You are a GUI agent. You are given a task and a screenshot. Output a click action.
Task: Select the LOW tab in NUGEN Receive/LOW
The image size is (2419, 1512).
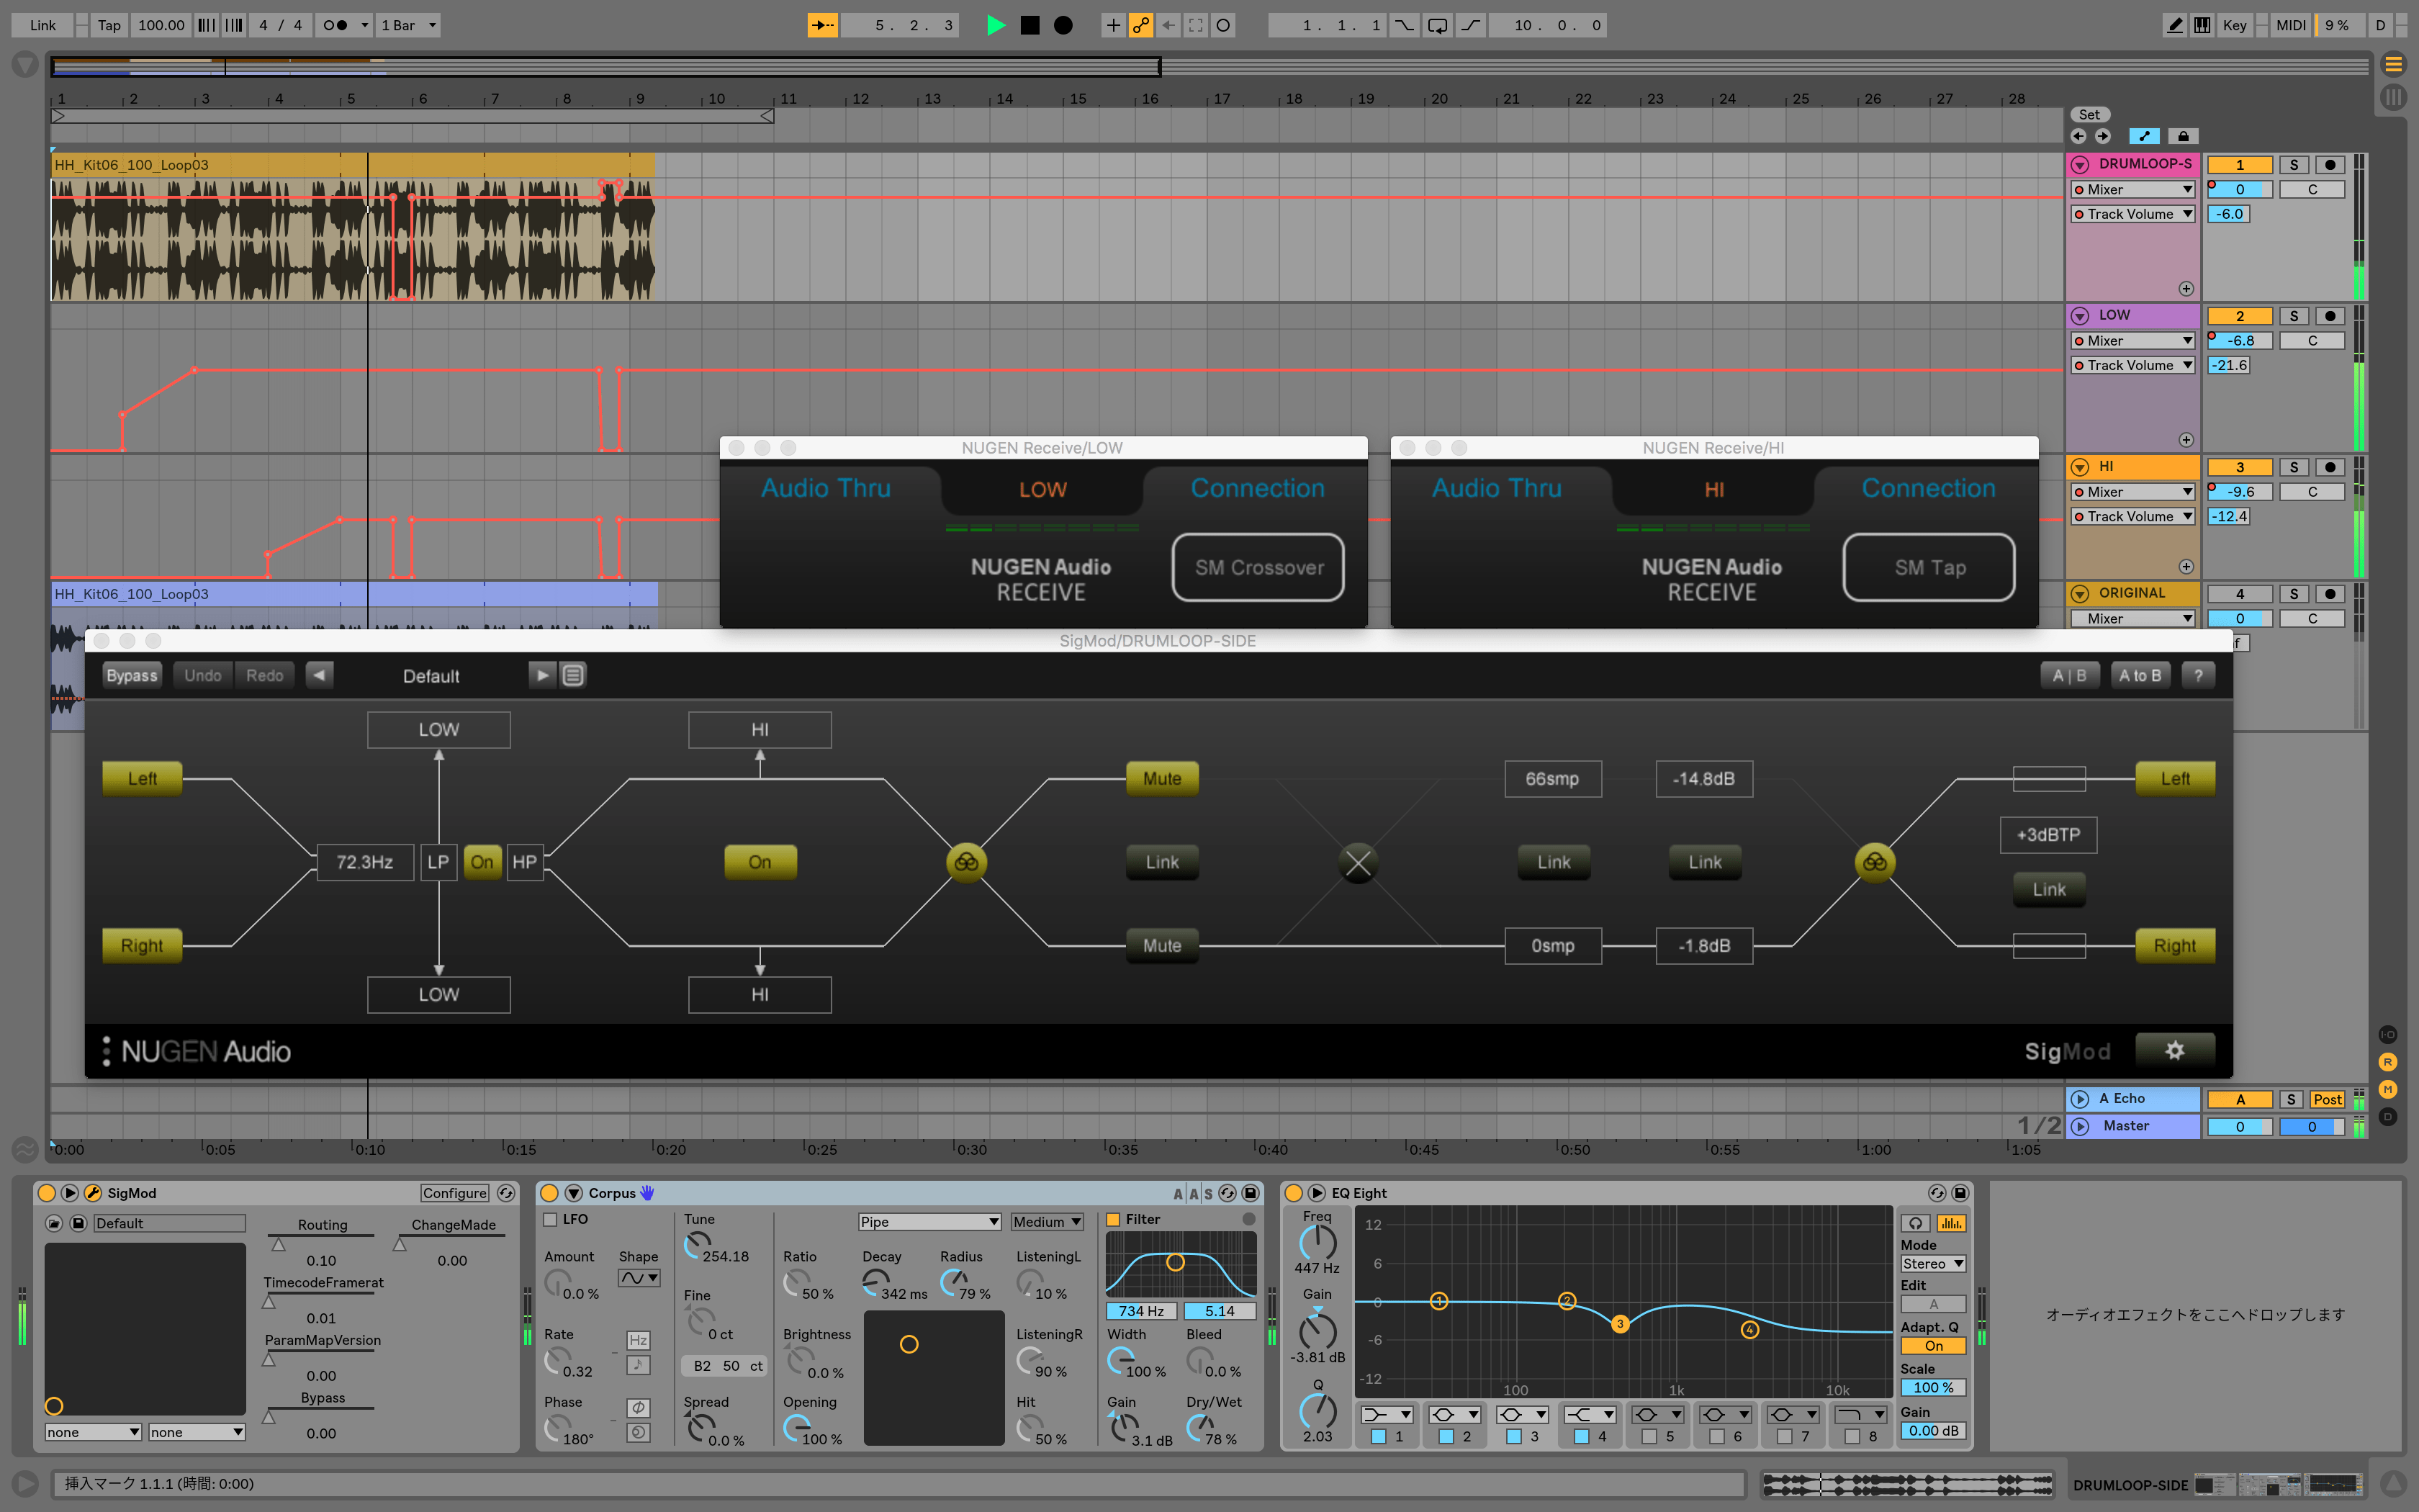(1042, 490)
